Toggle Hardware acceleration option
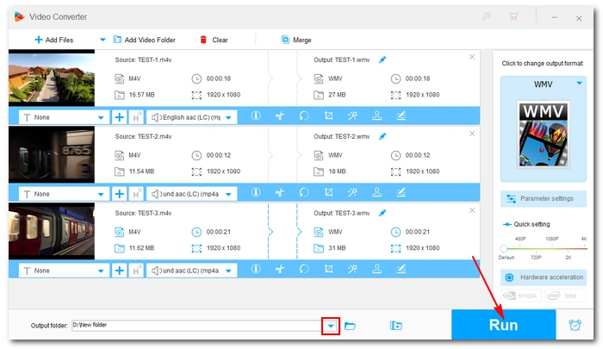Screen dimensions: 603x349 [544, 277]
